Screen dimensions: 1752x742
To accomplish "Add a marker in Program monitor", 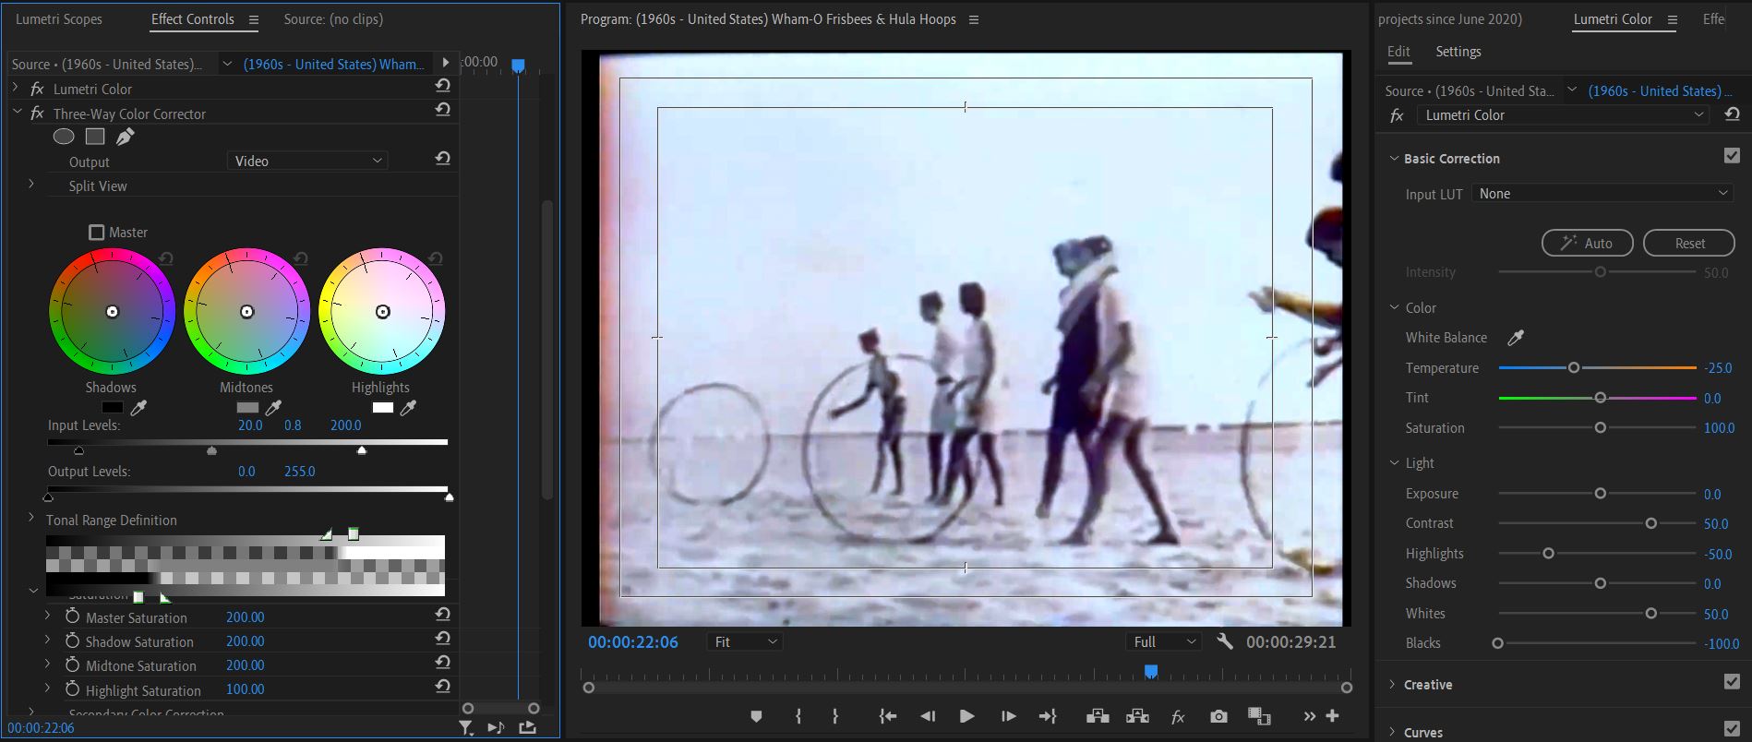I will pos(756,716).
